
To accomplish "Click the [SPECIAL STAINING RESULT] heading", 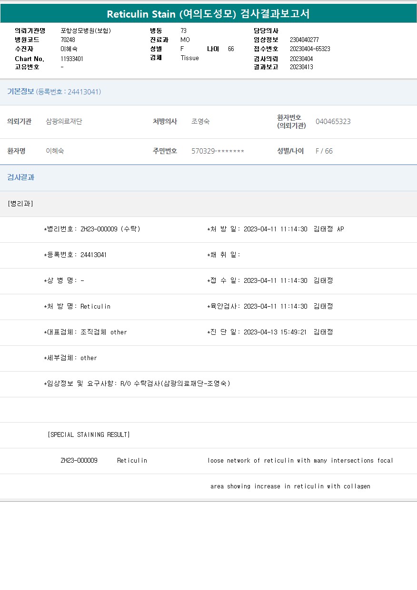I will pyautogui.click(x=89, y=435).
